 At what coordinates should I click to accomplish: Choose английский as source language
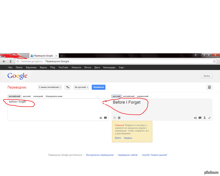(14, 96)
